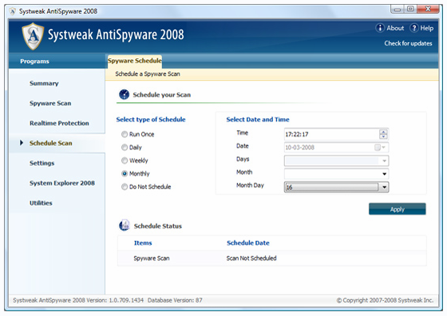Open System Explorer 2008
Screen dimensions: 447x316
[62, 183]
